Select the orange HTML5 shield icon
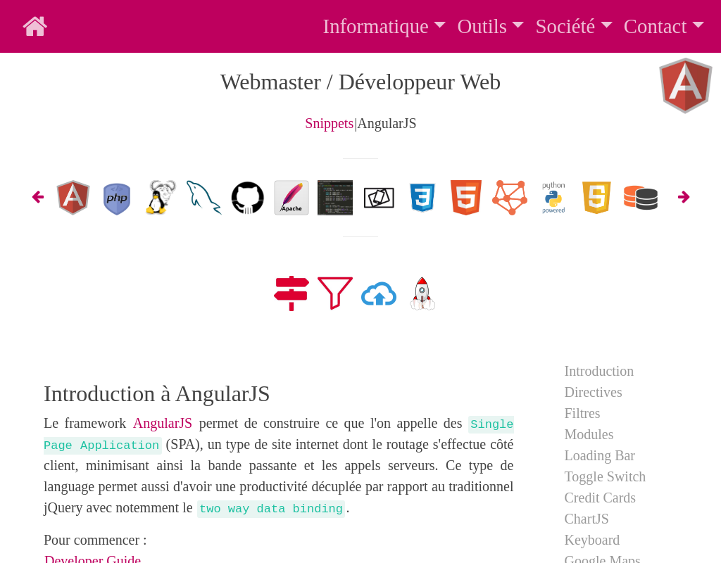 point(466,198)
